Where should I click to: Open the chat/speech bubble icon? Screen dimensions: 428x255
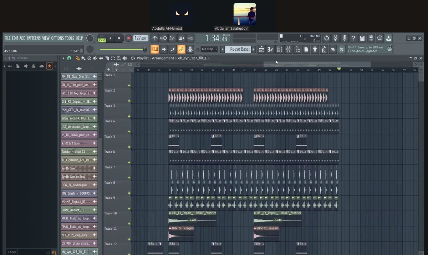pyautogui.click(x=380, y=38)
